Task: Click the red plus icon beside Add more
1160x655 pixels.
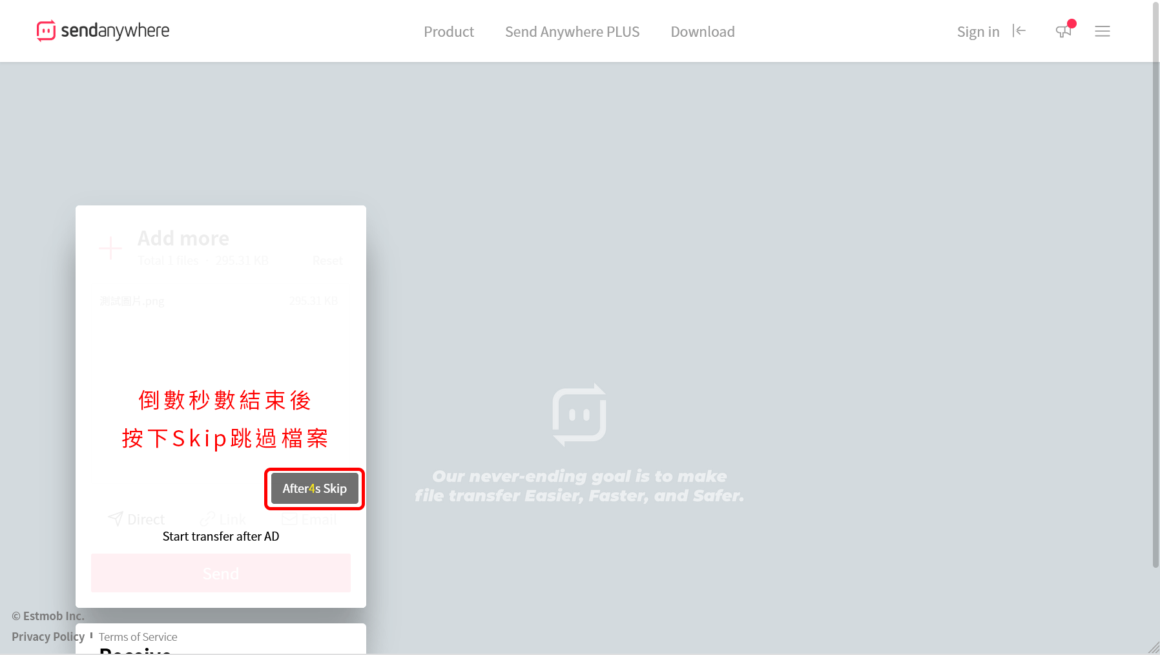Action: 110,248
